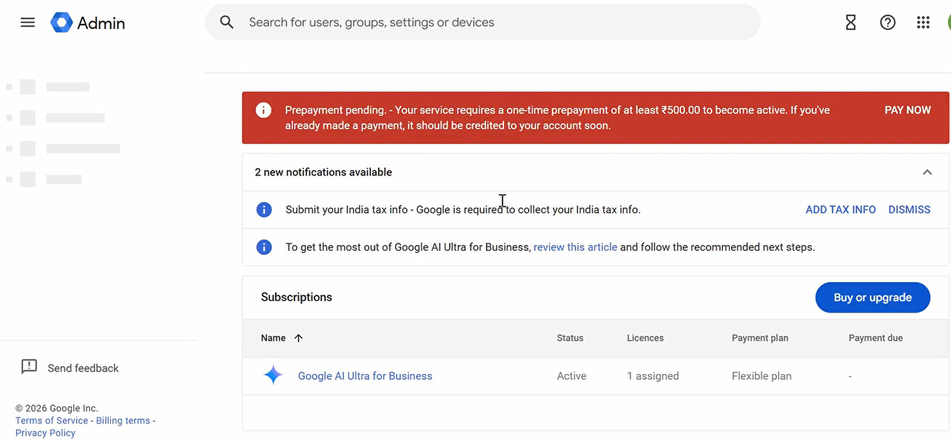Image resolution: width=951 pixels, height=440 pixels.
Task: Open the review this article link
Action: pos(575,247)
